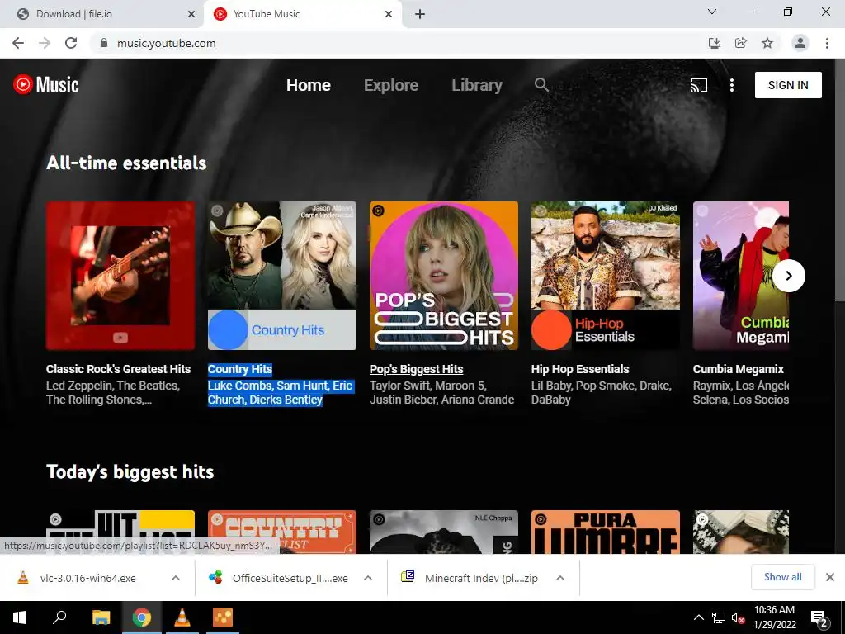
Task: Close the YouTube Music tab
Action: coord(389,14)
